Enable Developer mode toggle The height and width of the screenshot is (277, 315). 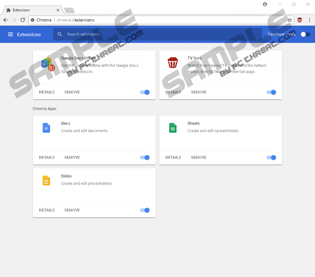tap(305, 34)
